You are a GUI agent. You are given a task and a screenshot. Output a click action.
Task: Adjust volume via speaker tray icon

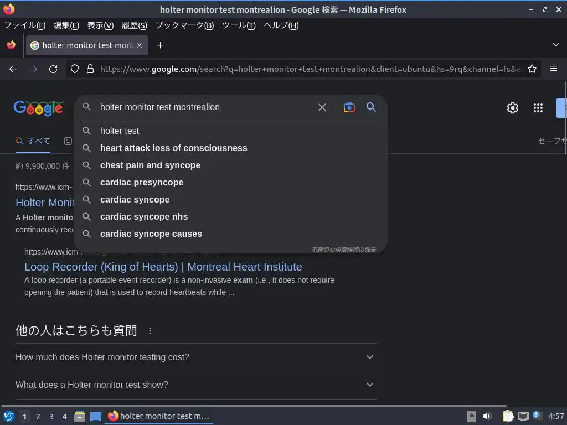pyautogui.click(x=487, y=416)
